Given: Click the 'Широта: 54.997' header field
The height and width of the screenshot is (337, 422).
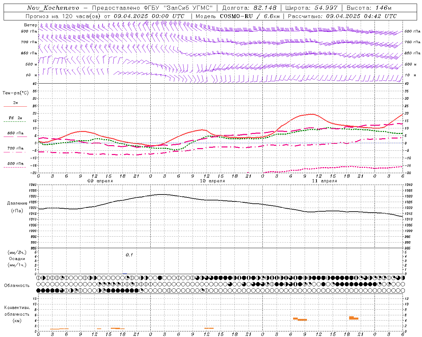Looking at the screenshot, I should 311,8.
